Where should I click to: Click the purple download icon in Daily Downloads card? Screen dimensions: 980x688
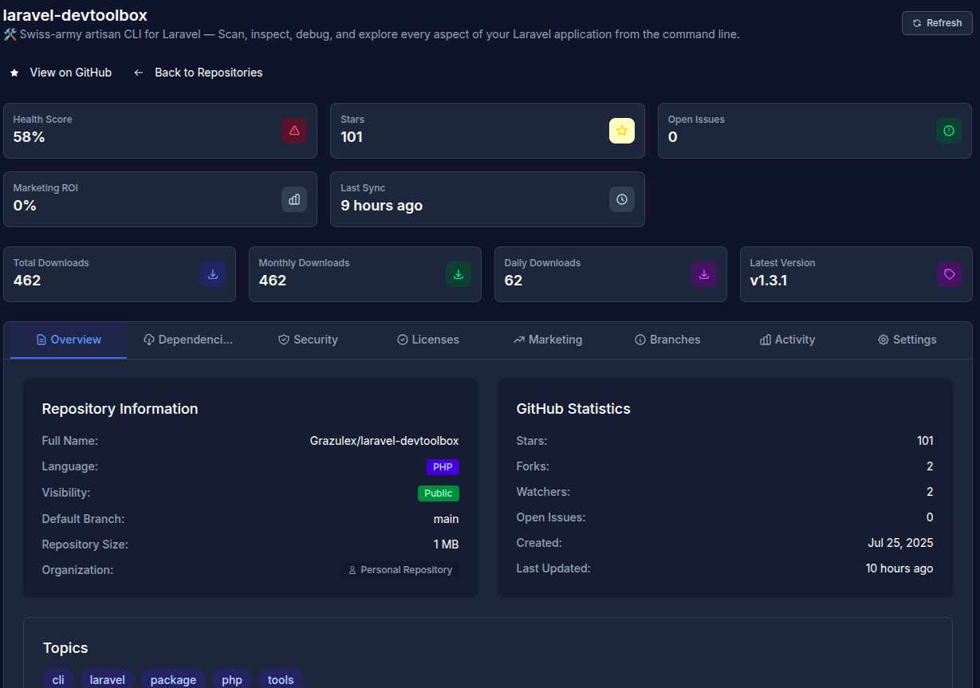pyautogui.click(x=704, y=274)
